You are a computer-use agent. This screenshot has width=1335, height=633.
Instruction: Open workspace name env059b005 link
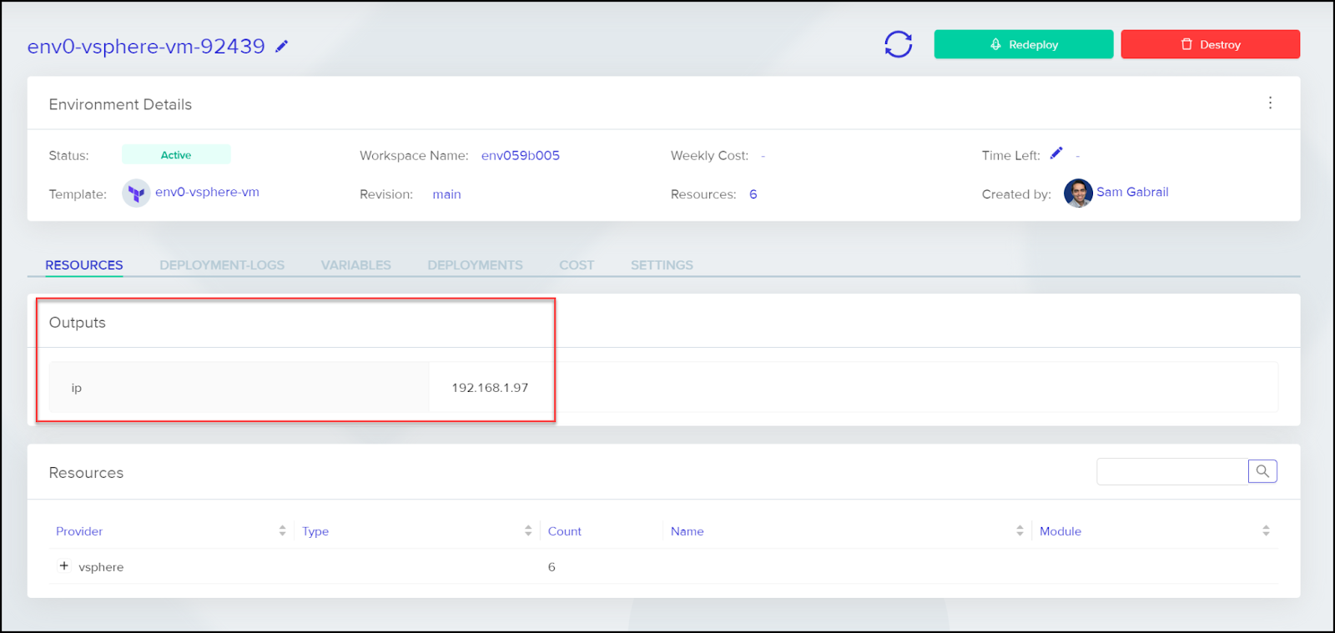521,155
